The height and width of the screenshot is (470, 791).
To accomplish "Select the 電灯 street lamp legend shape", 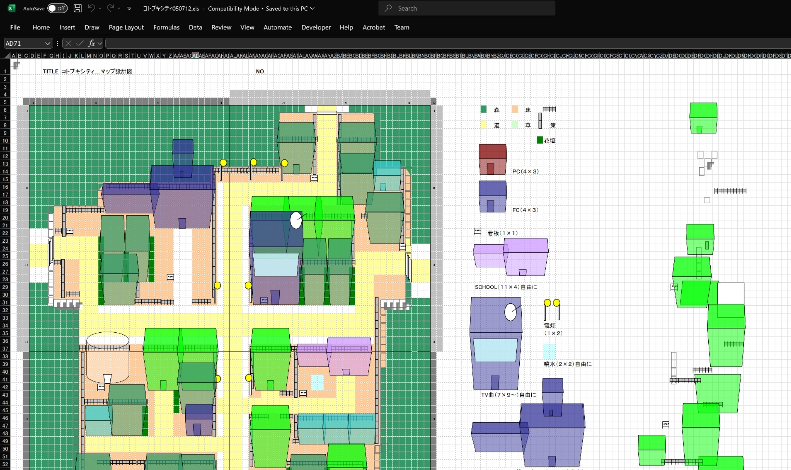I will point(552,311).
